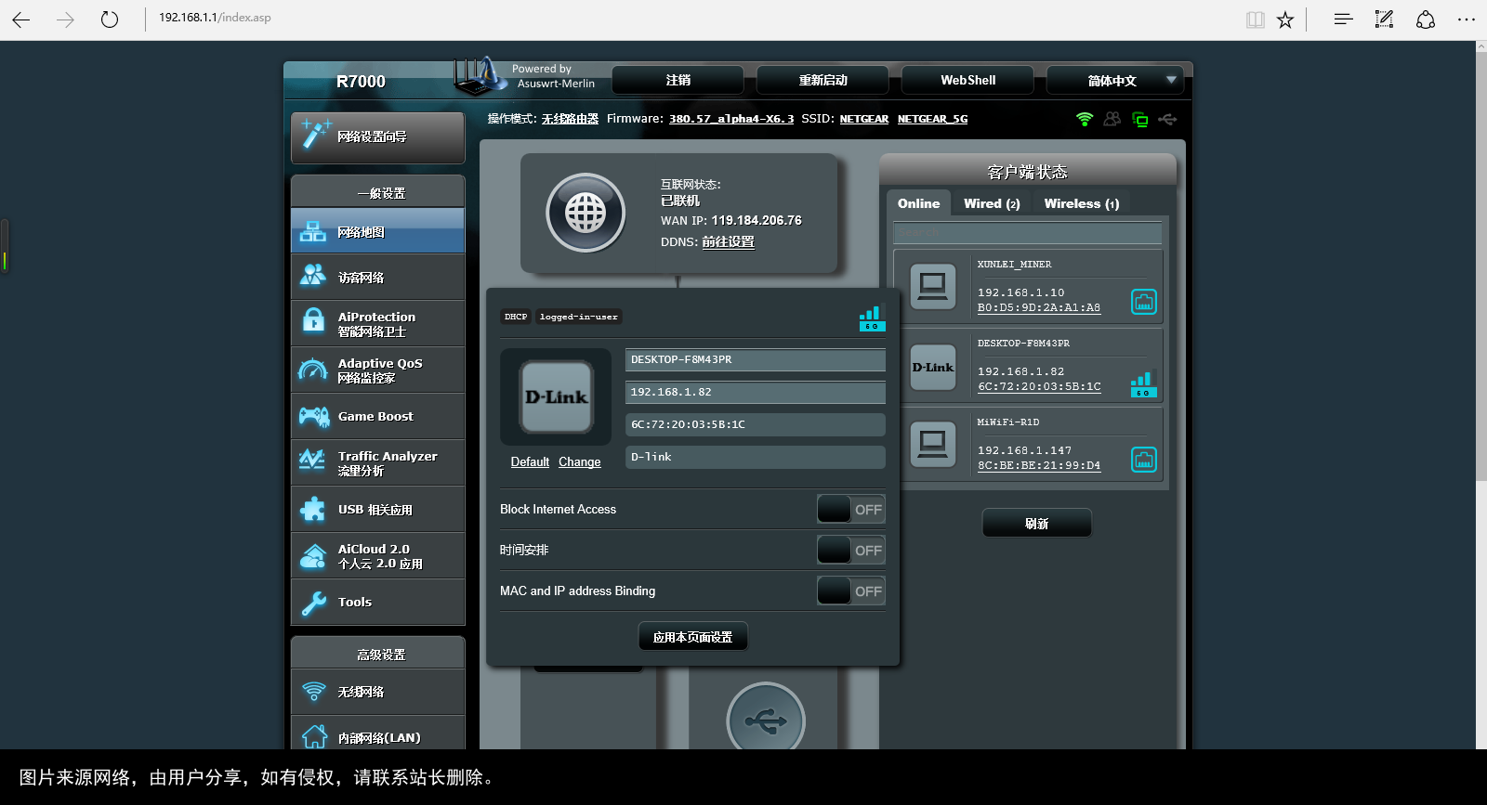Viewport: 1487px width, 805px height.
Task: Click the guest network users status icon
Action: tap(1112, 119)
